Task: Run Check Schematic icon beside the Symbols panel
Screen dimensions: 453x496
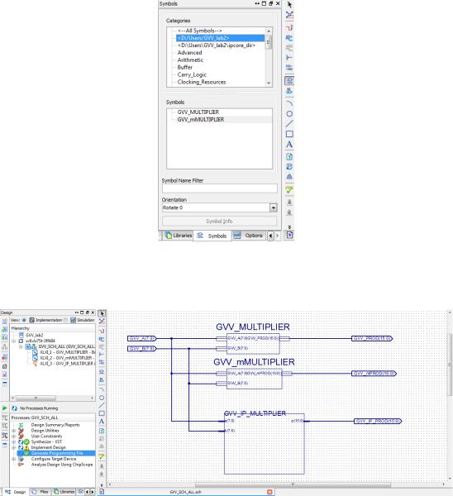Action: tap(289, 190)
